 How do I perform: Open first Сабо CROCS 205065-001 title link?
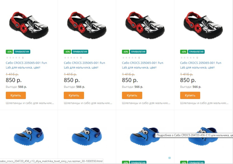click(26, 65)
